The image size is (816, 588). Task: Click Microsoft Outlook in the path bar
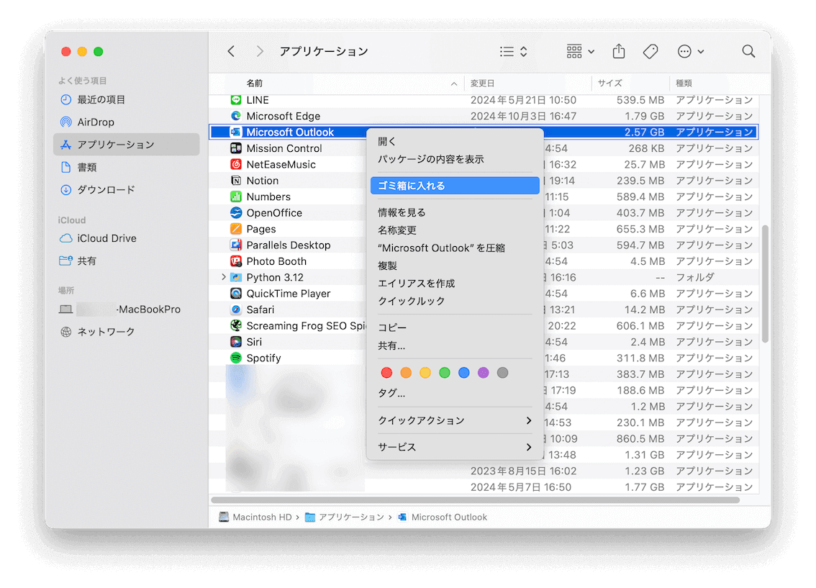[x=443, y=517]
